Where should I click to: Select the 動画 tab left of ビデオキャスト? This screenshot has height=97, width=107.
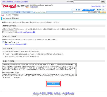tap(78, 10)
